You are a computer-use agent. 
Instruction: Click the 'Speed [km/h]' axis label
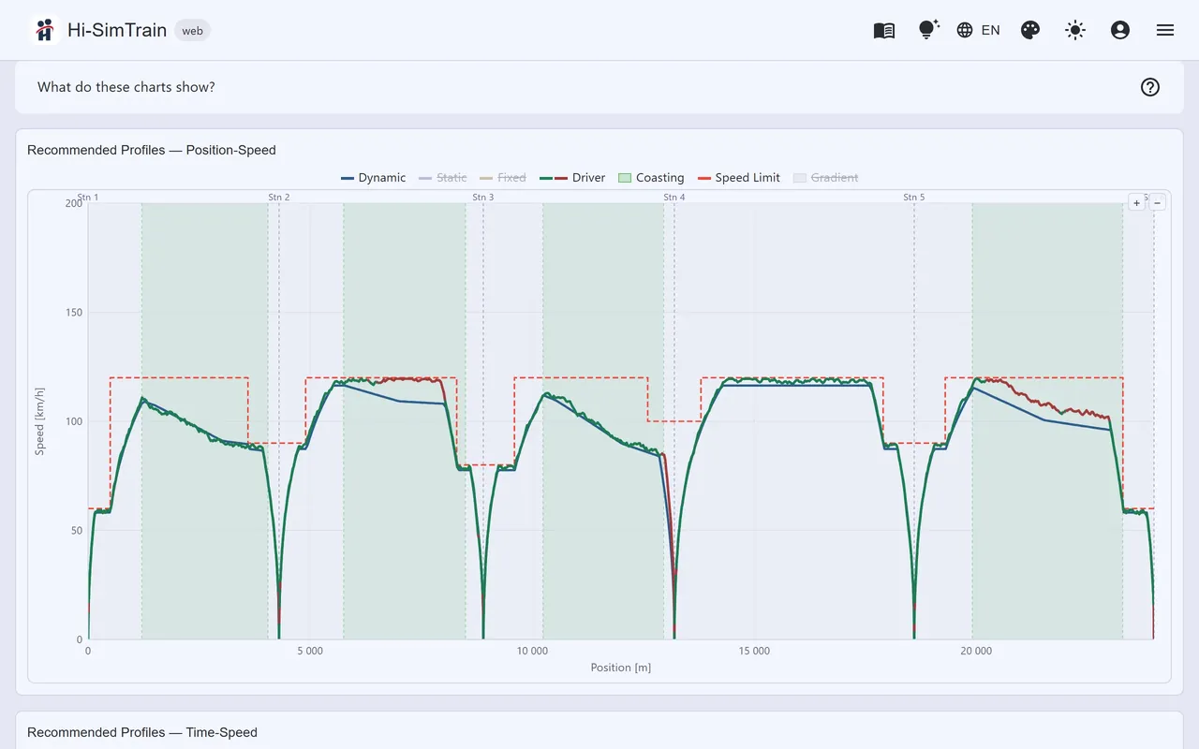tap(40, 421)
